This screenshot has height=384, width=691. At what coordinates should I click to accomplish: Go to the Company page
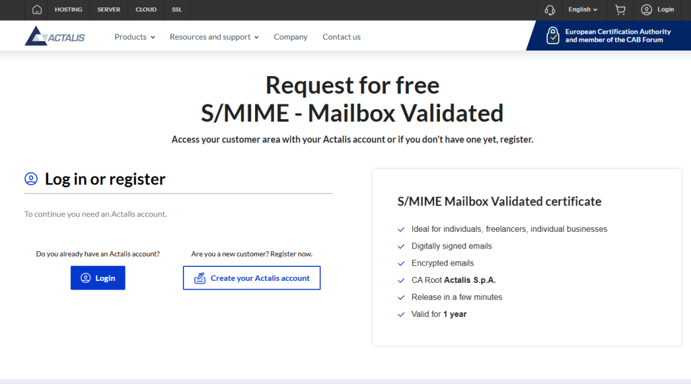(290, 37)
